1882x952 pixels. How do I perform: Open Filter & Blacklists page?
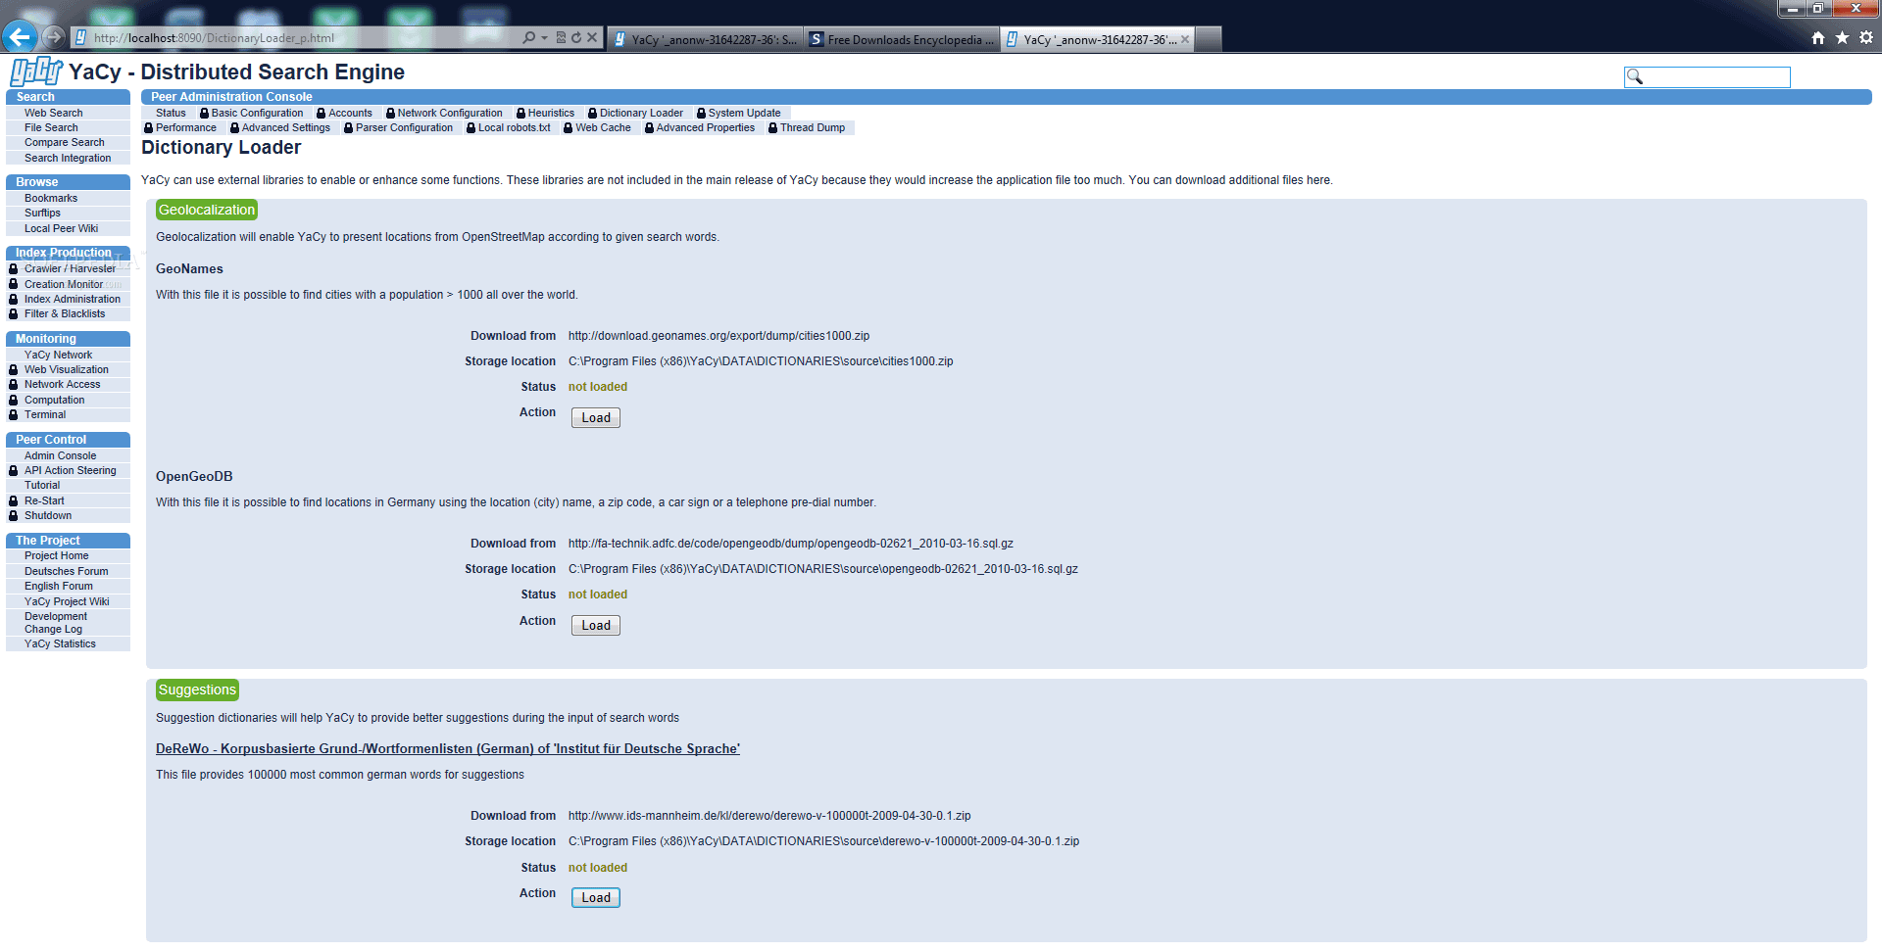pyautogui.click(x=65, y=313)
